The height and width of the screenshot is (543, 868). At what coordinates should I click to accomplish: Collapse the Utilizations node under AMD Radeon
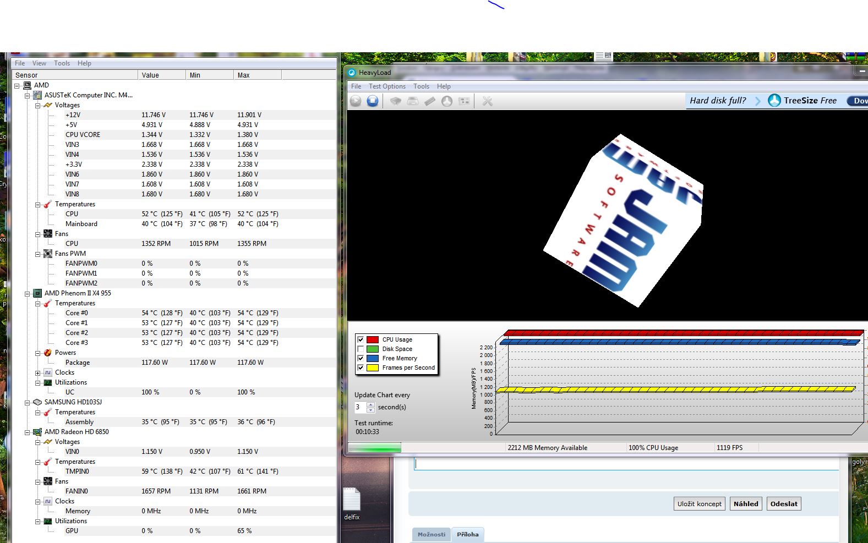coord(37,521)
